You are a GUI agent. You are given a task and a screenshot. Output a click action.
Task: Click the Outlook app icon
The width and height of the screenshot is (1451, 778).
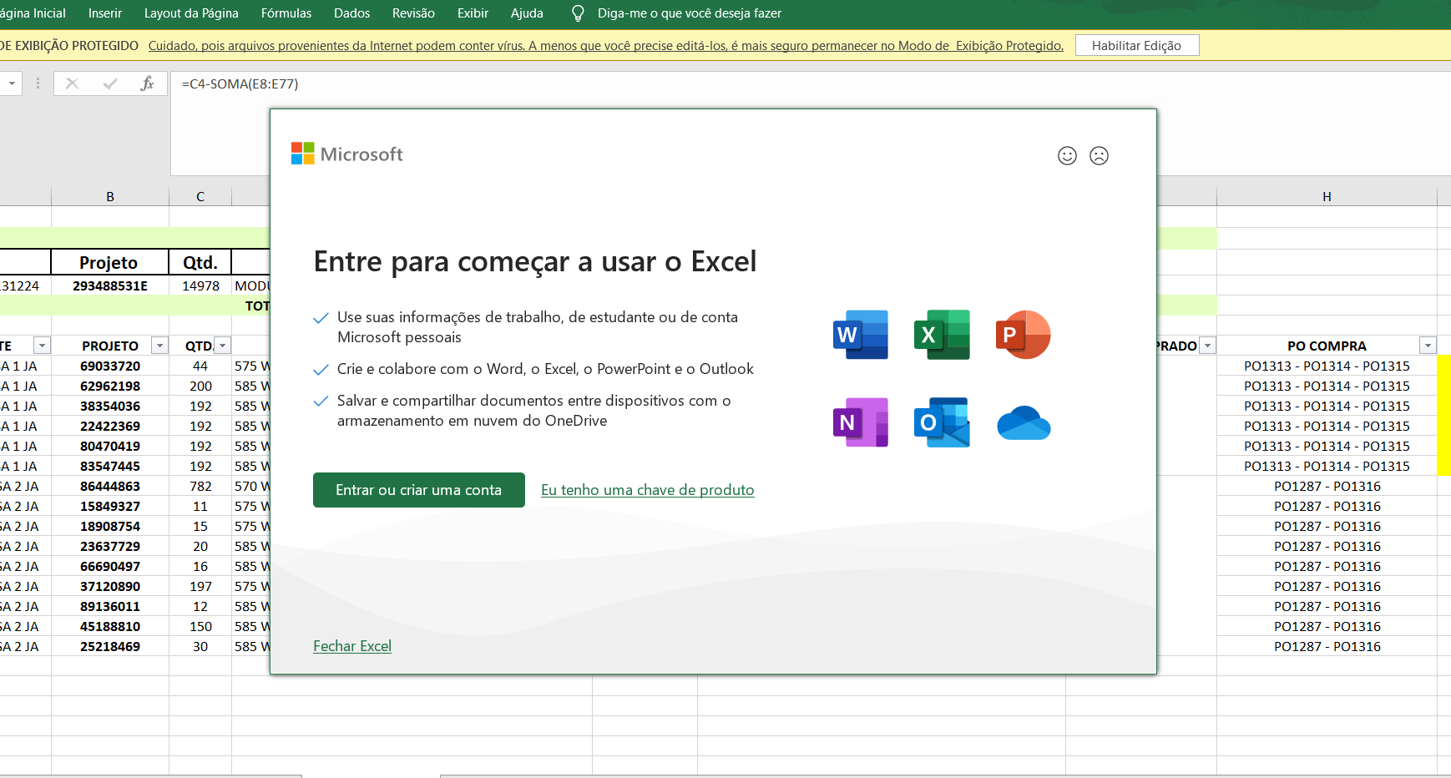[x=942, y=422]
